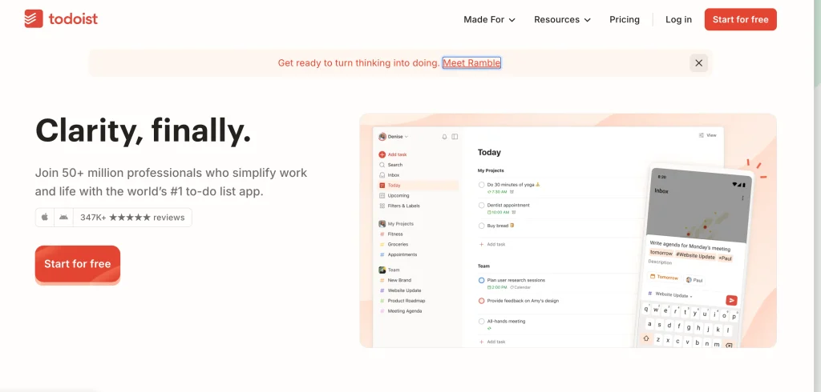Tap the +Paul tag in the phone task
Image resolution: width=821 pixels, height=392 pixels.
click(725, 258)
